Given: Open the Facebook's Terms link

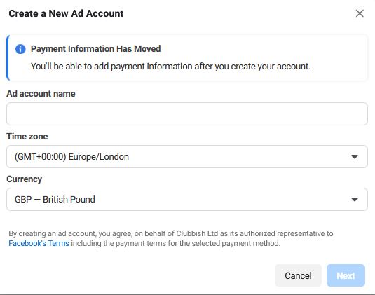Looking at the screenshot, I should click(x=39, y=243).
